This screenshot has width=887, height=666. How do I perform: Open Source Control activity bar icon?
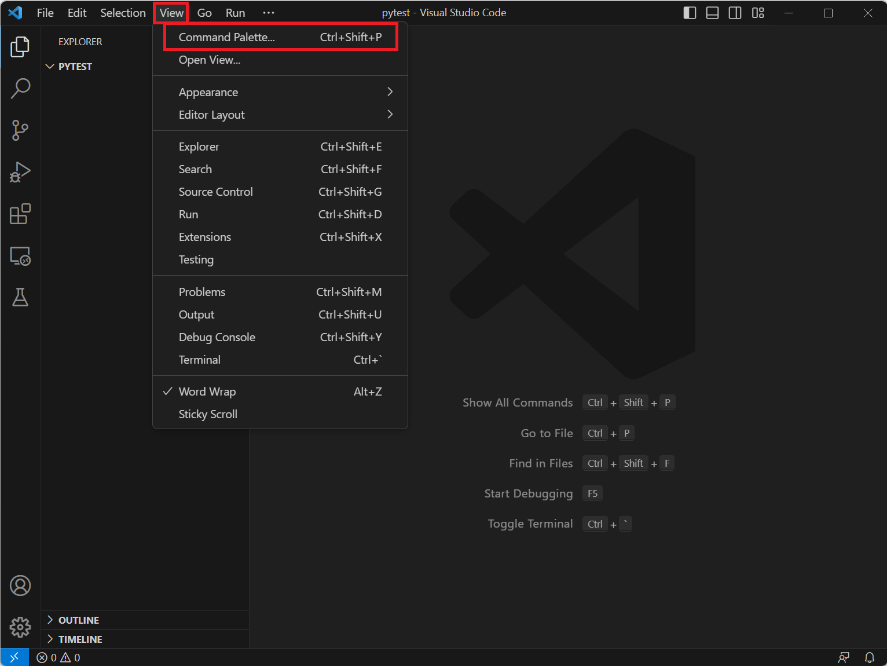point(20,130)
